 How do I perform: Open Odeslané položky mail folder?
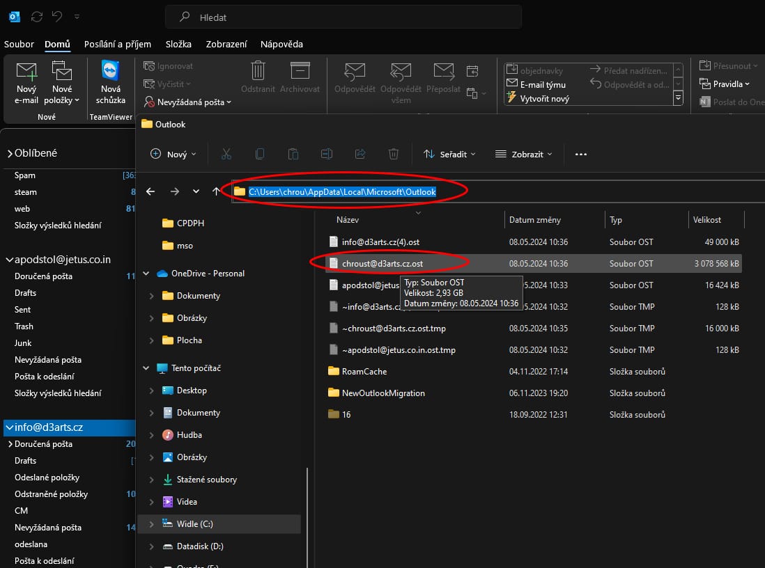coord(47,478)
